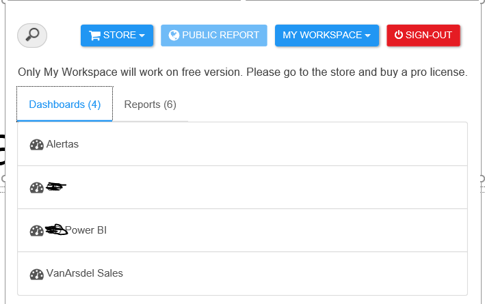
Task: Click the power icon on SIGN-OUT
Action: (399, 35)
